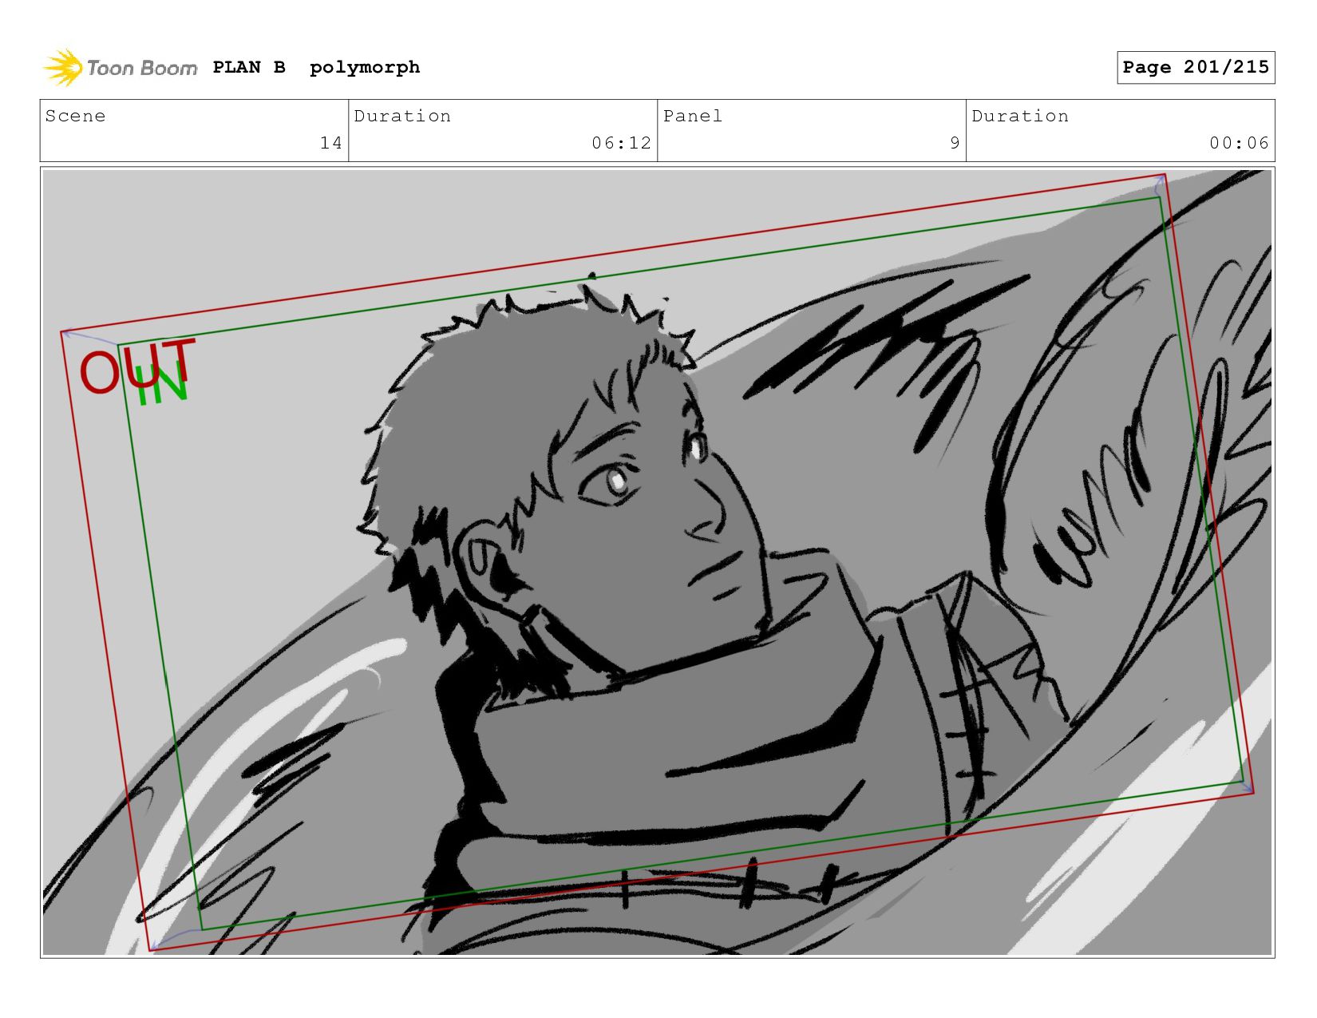This screenshot has height=1018, width=1317.
Task: Click the 'Duration' label beside Scene
Action: [x=402, y=116]
